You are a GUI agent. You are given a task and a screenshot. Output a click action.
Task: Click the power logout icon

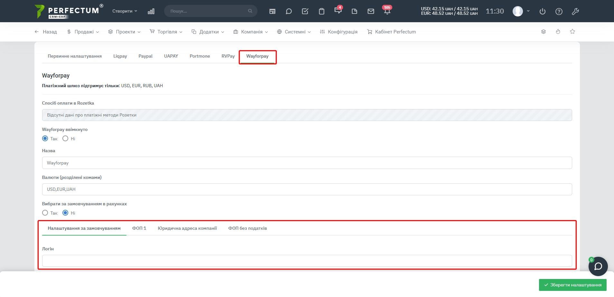[543, 11]
